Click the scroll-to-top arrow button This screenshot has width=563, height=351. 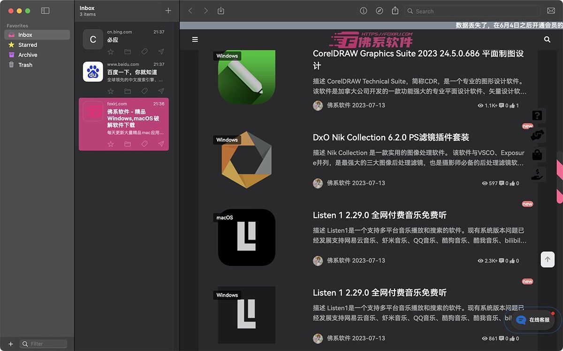(548, 259)
